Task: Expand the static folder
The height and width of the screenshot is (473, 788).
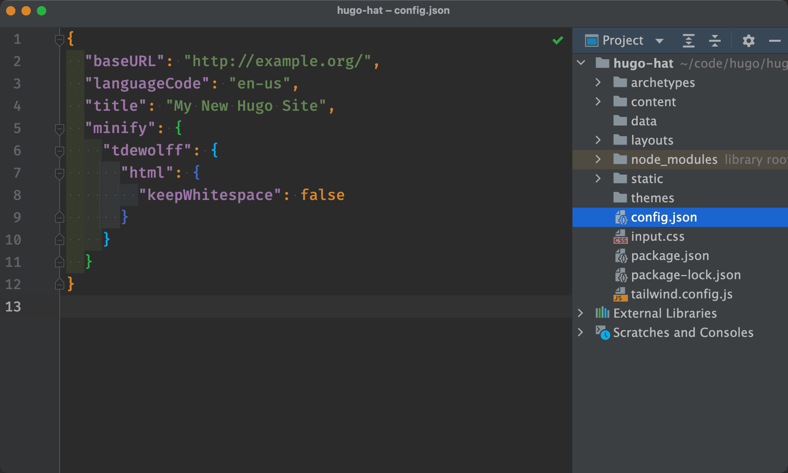Action: point(598,178)
